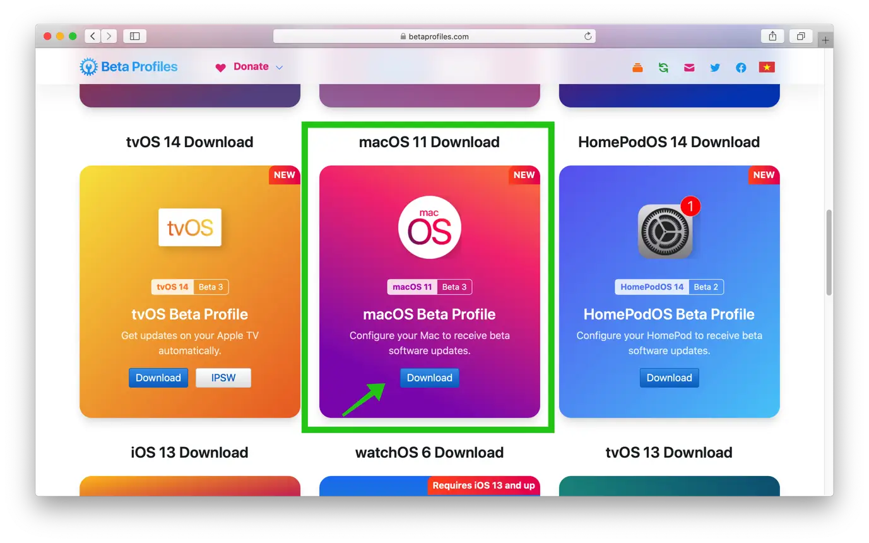Click the Safari forward arrow
The width and height of the screenshot is (869, 543).
point(109,36)
